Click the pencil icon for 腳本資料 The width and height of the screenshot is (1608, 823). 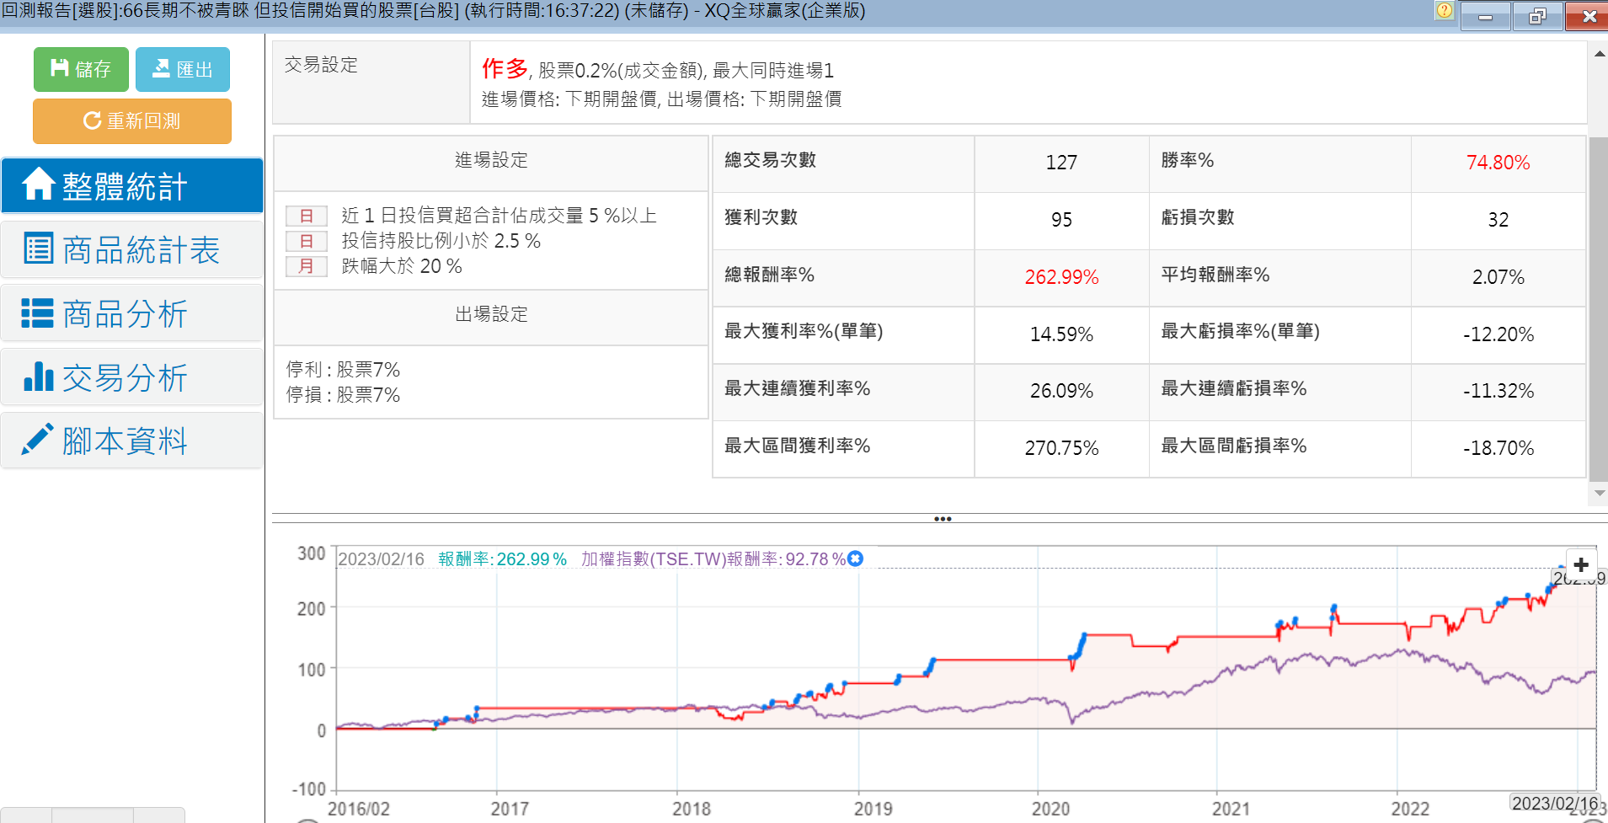tap(38, 440)
